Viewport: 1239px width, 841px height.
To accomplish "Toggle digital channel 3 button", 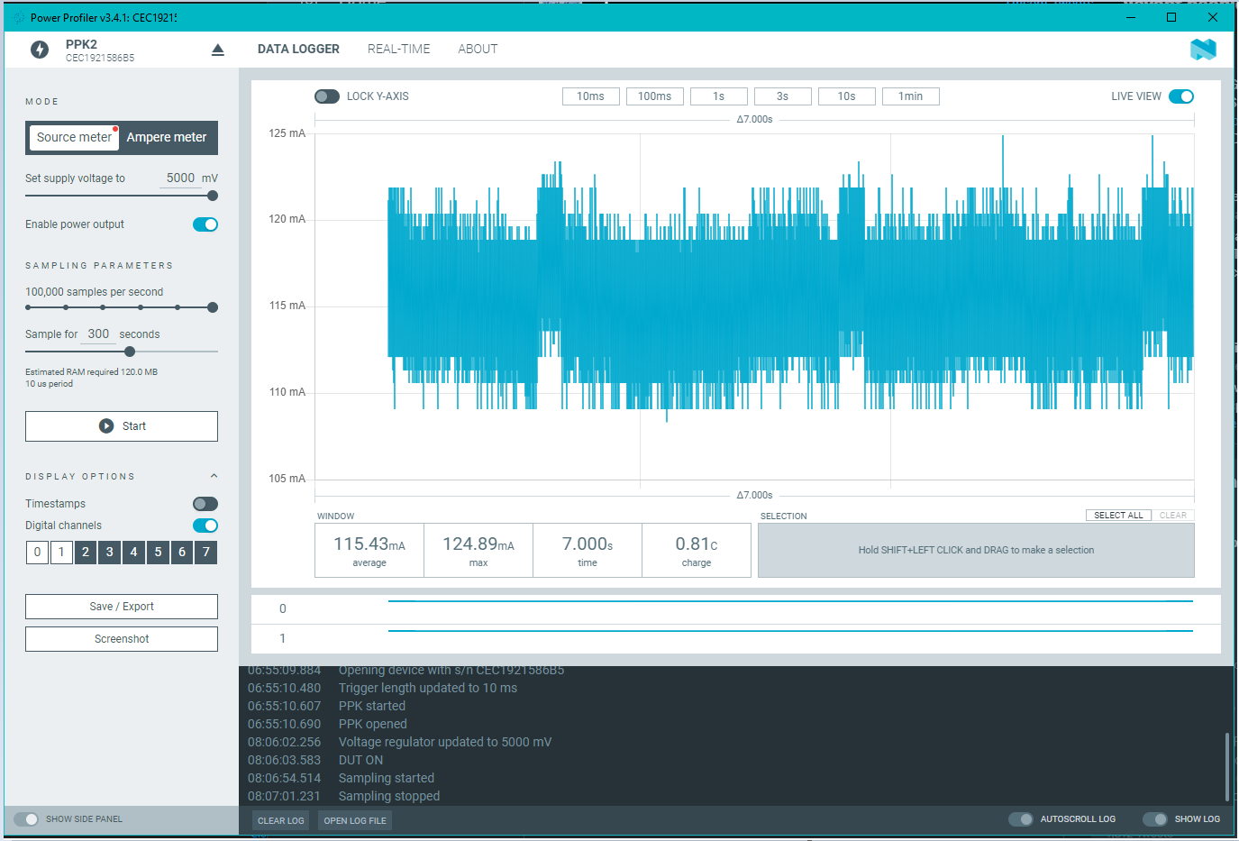I will 110,553.
